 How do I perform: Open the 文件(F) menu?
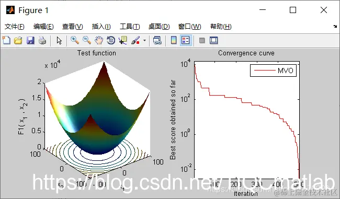pyautogui.click(x=15, y=27)
